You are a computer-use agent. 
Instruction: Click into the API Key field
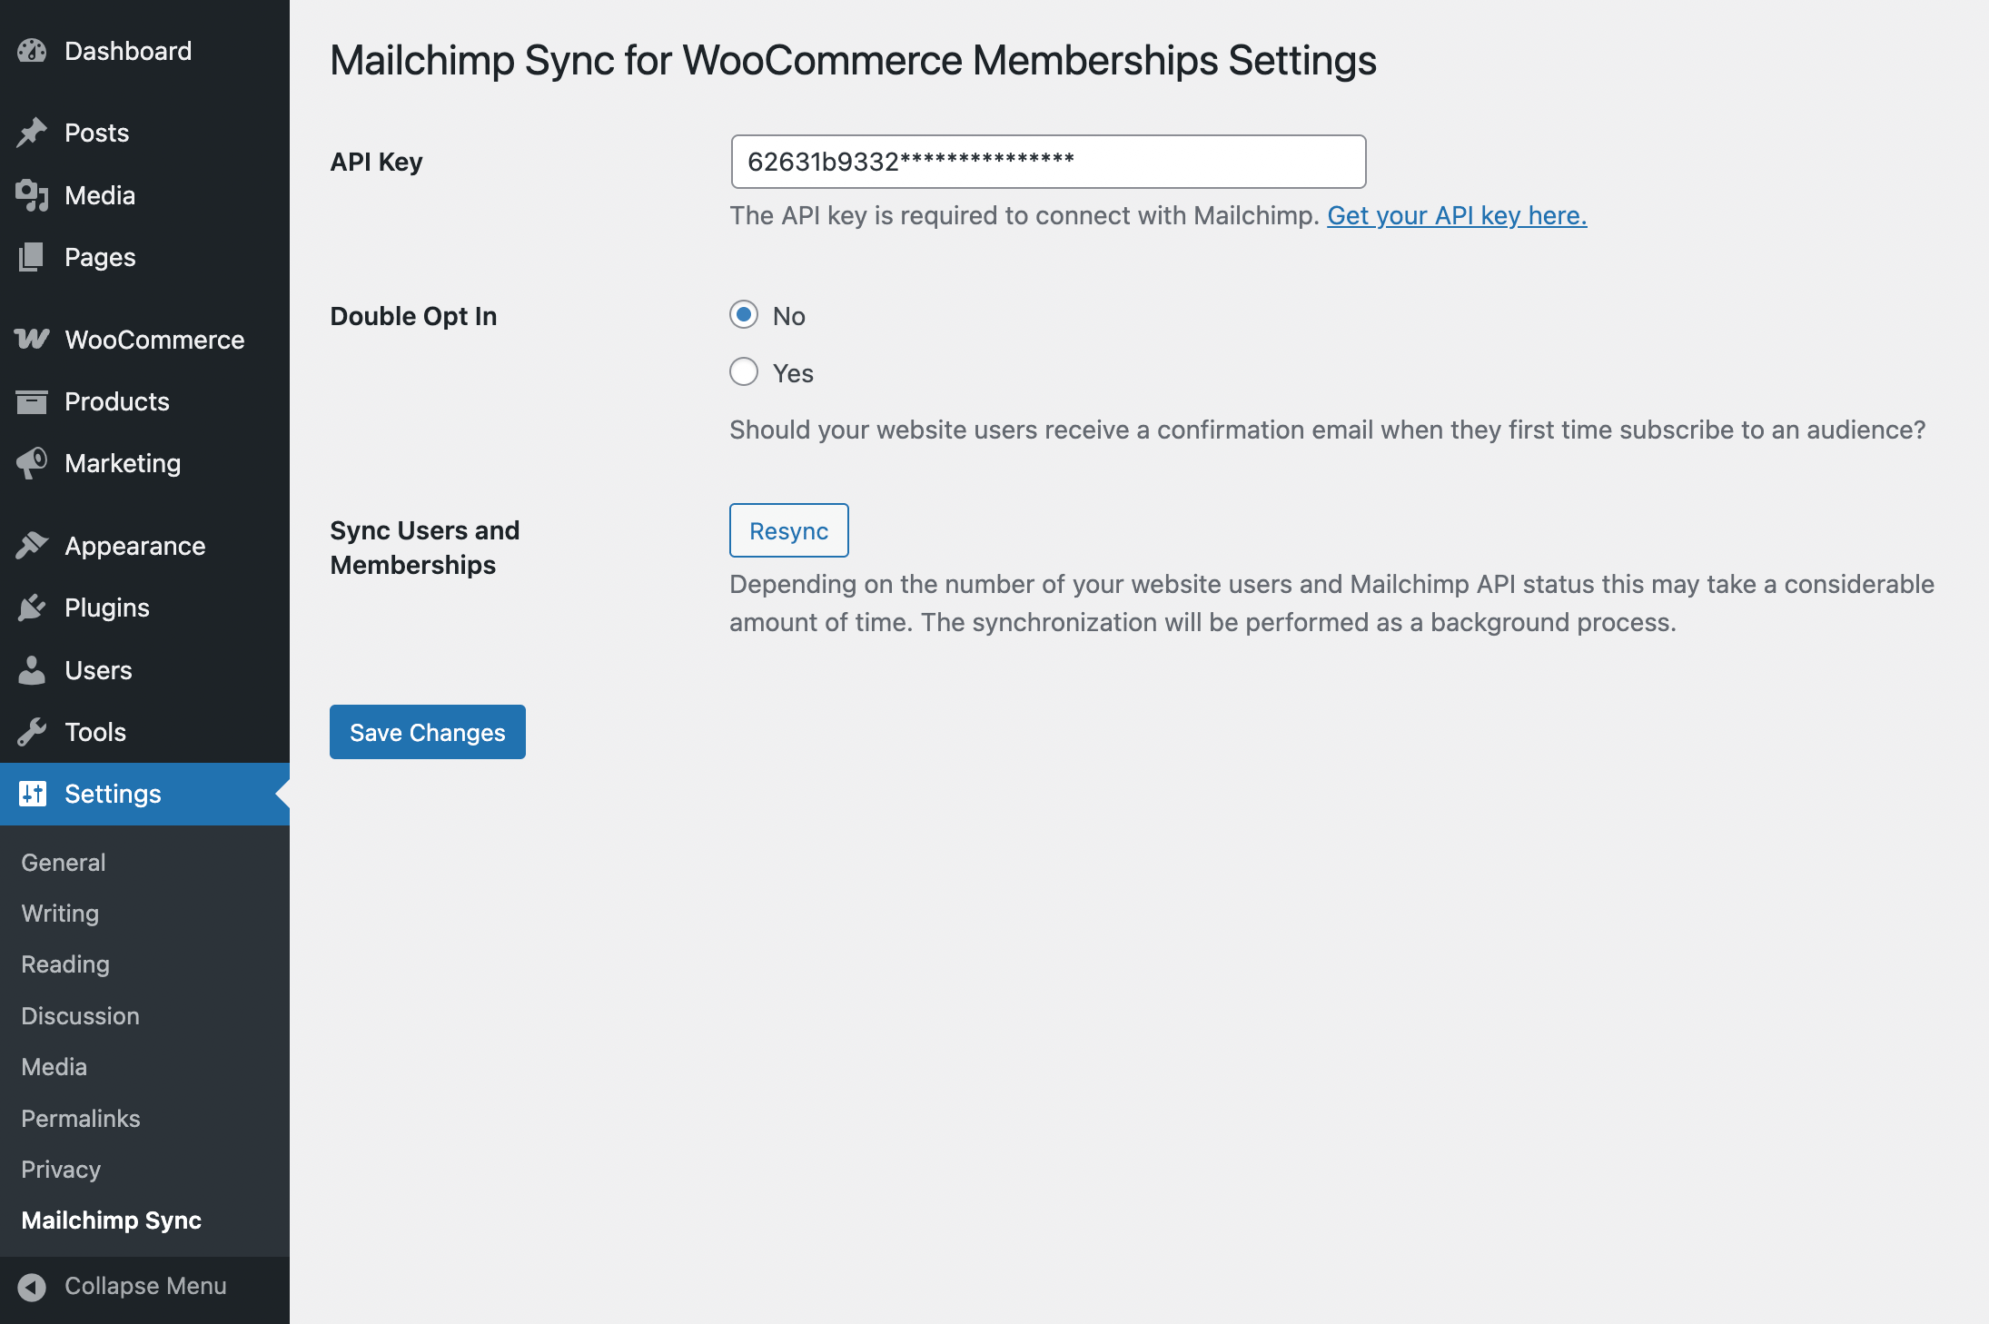pyautogui.click(x=1048, y=162)
